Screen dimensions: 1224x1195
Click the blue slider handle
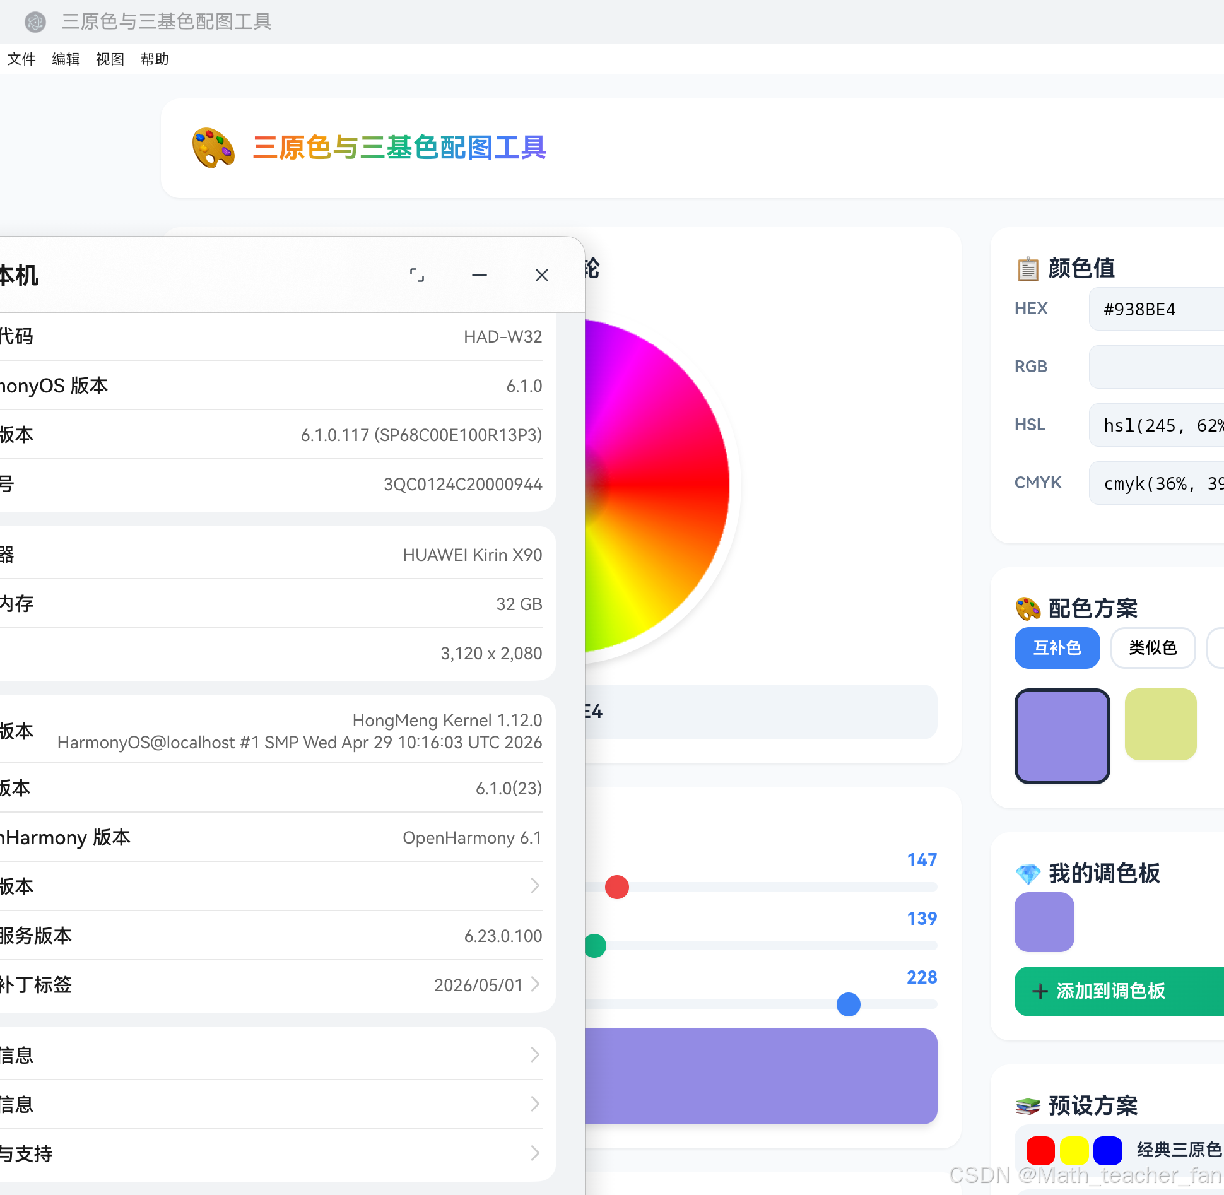point(849,1004)
